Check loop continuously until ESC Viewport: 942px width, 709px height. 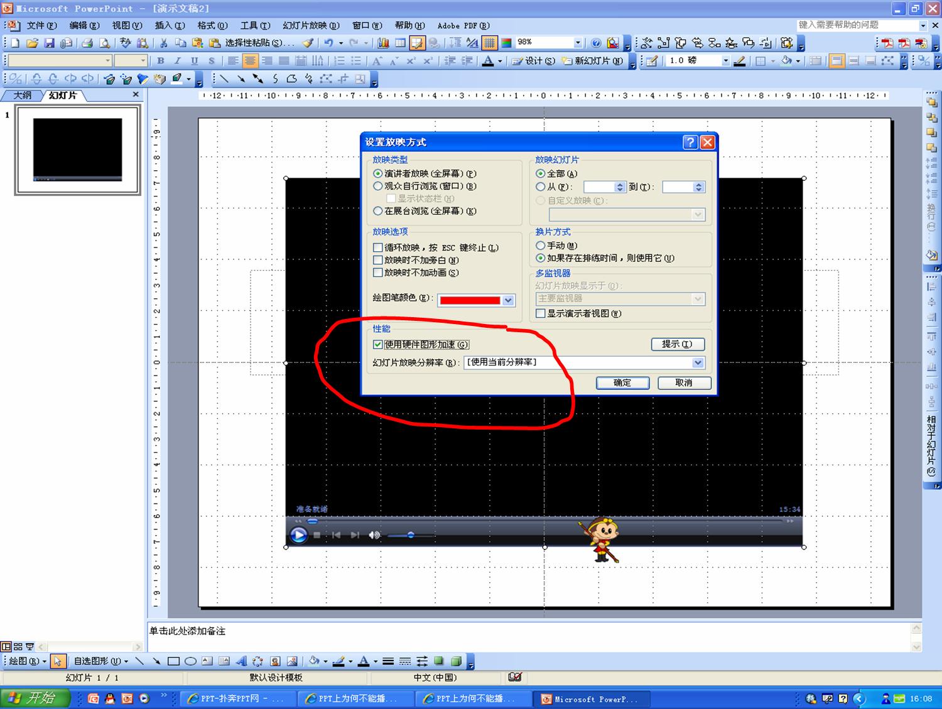click(x=378, y=247)
